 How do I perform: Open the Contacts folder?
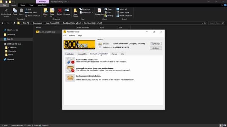click(12, 51)
